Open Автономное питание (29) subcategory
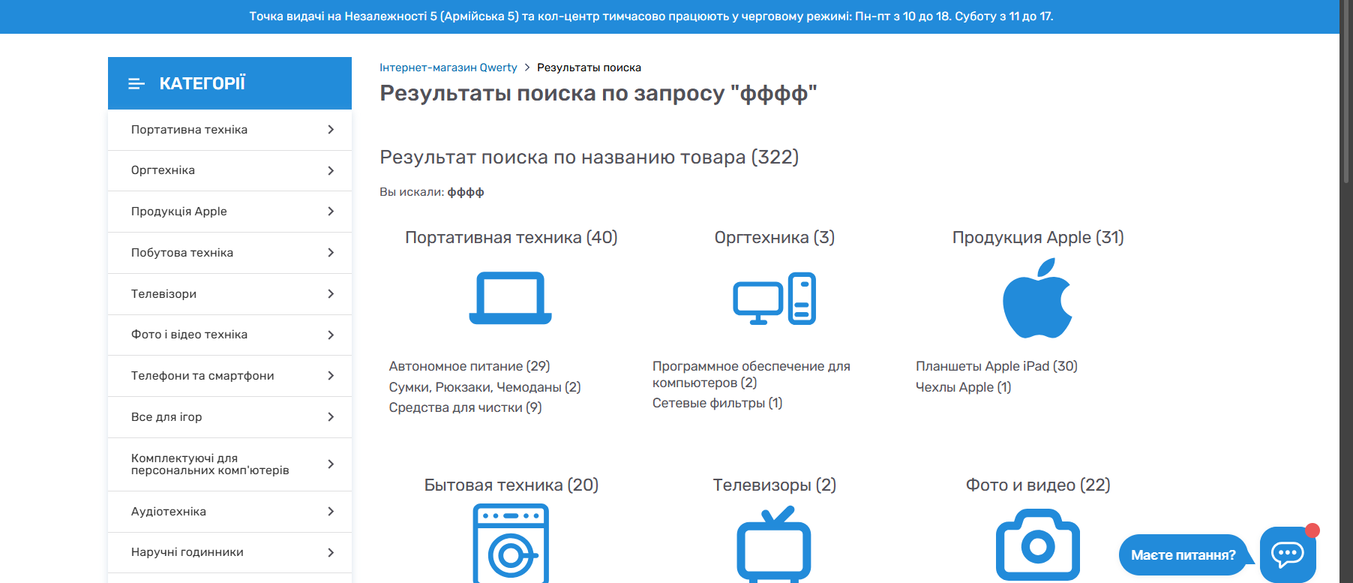 pos(469,366)
